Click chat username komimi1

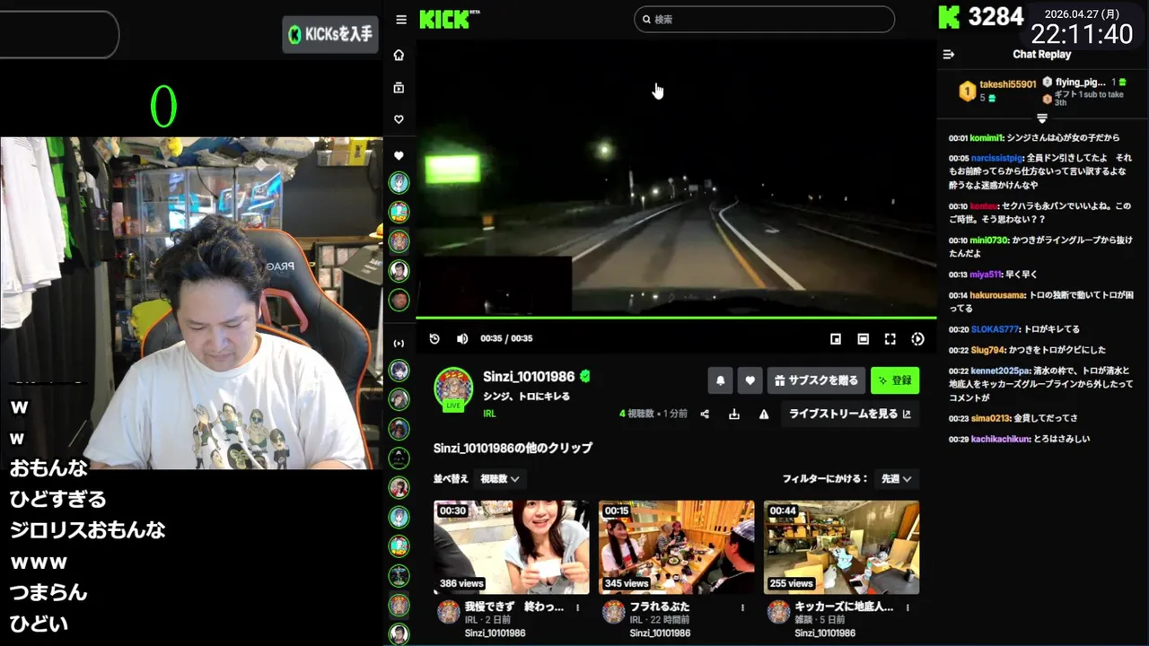(x=986, y=138)
